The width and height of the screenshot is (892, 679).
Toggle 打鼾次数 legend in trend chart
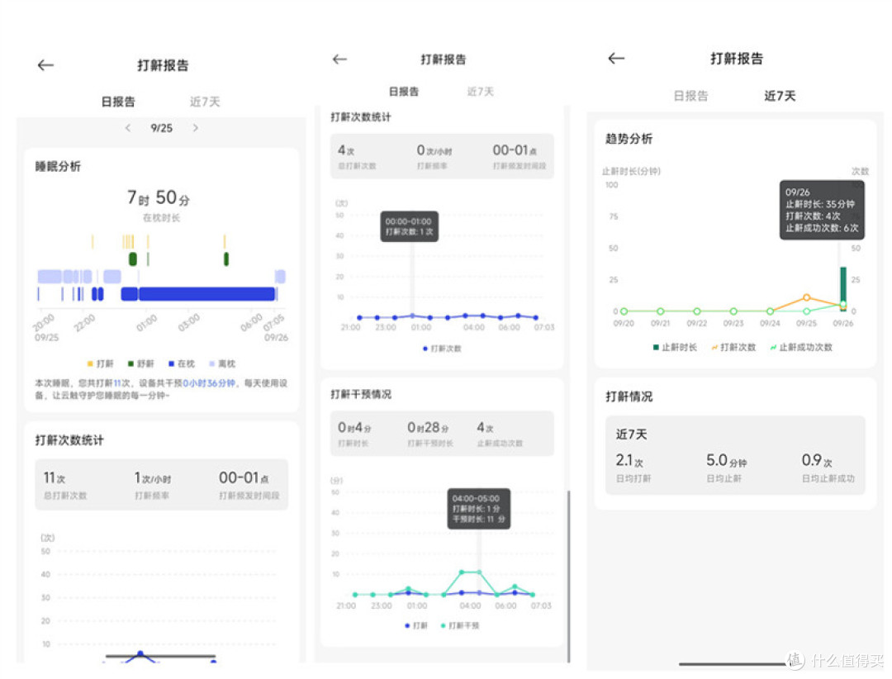point(733,347)
